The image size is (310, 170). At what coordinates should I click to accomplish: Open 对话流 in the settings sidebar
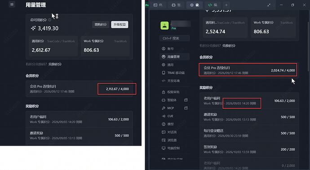coord(175,132)
